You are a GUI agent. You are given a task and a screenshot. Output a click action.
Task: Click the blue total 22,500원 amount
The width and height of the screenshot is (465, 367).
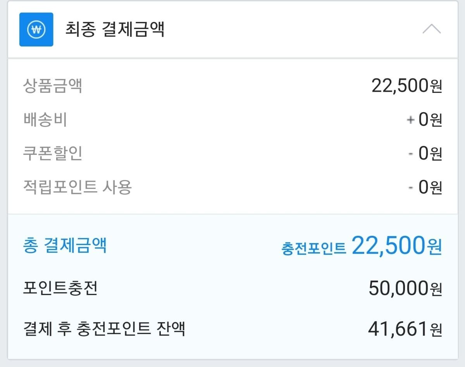(396, 246)
